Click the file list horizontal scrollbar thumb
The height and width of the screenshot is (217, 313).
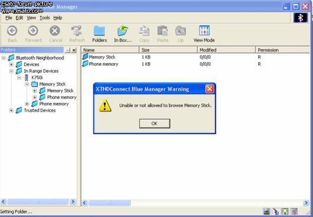coord(110,203)
